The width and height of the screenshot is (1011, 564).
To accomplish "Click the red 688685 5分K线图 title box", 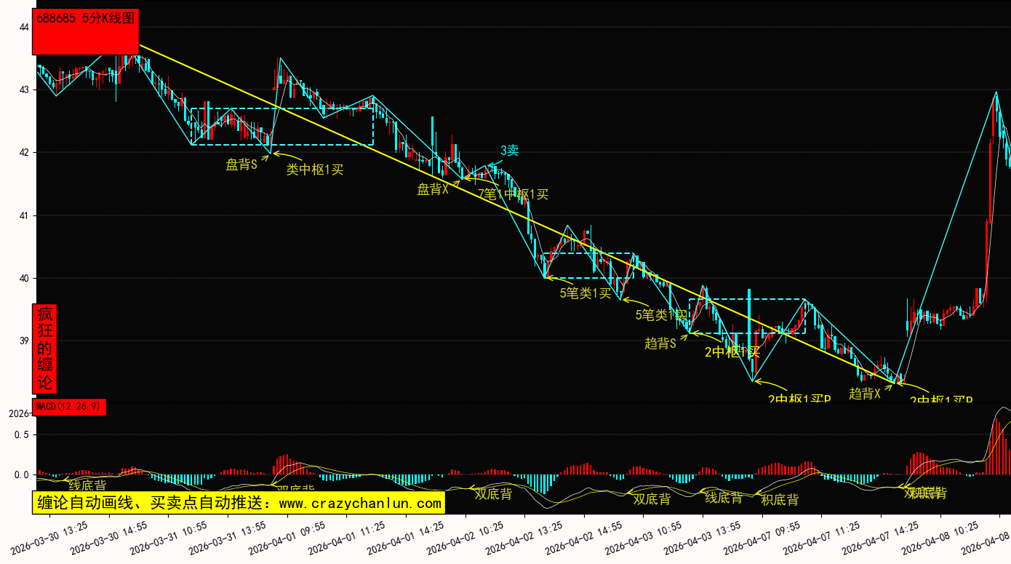I will coord(85,32).
